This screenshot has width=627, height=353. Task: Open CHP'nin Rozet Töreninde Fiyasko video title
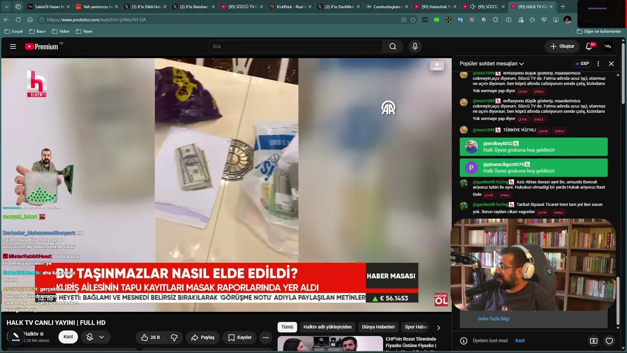410,342
